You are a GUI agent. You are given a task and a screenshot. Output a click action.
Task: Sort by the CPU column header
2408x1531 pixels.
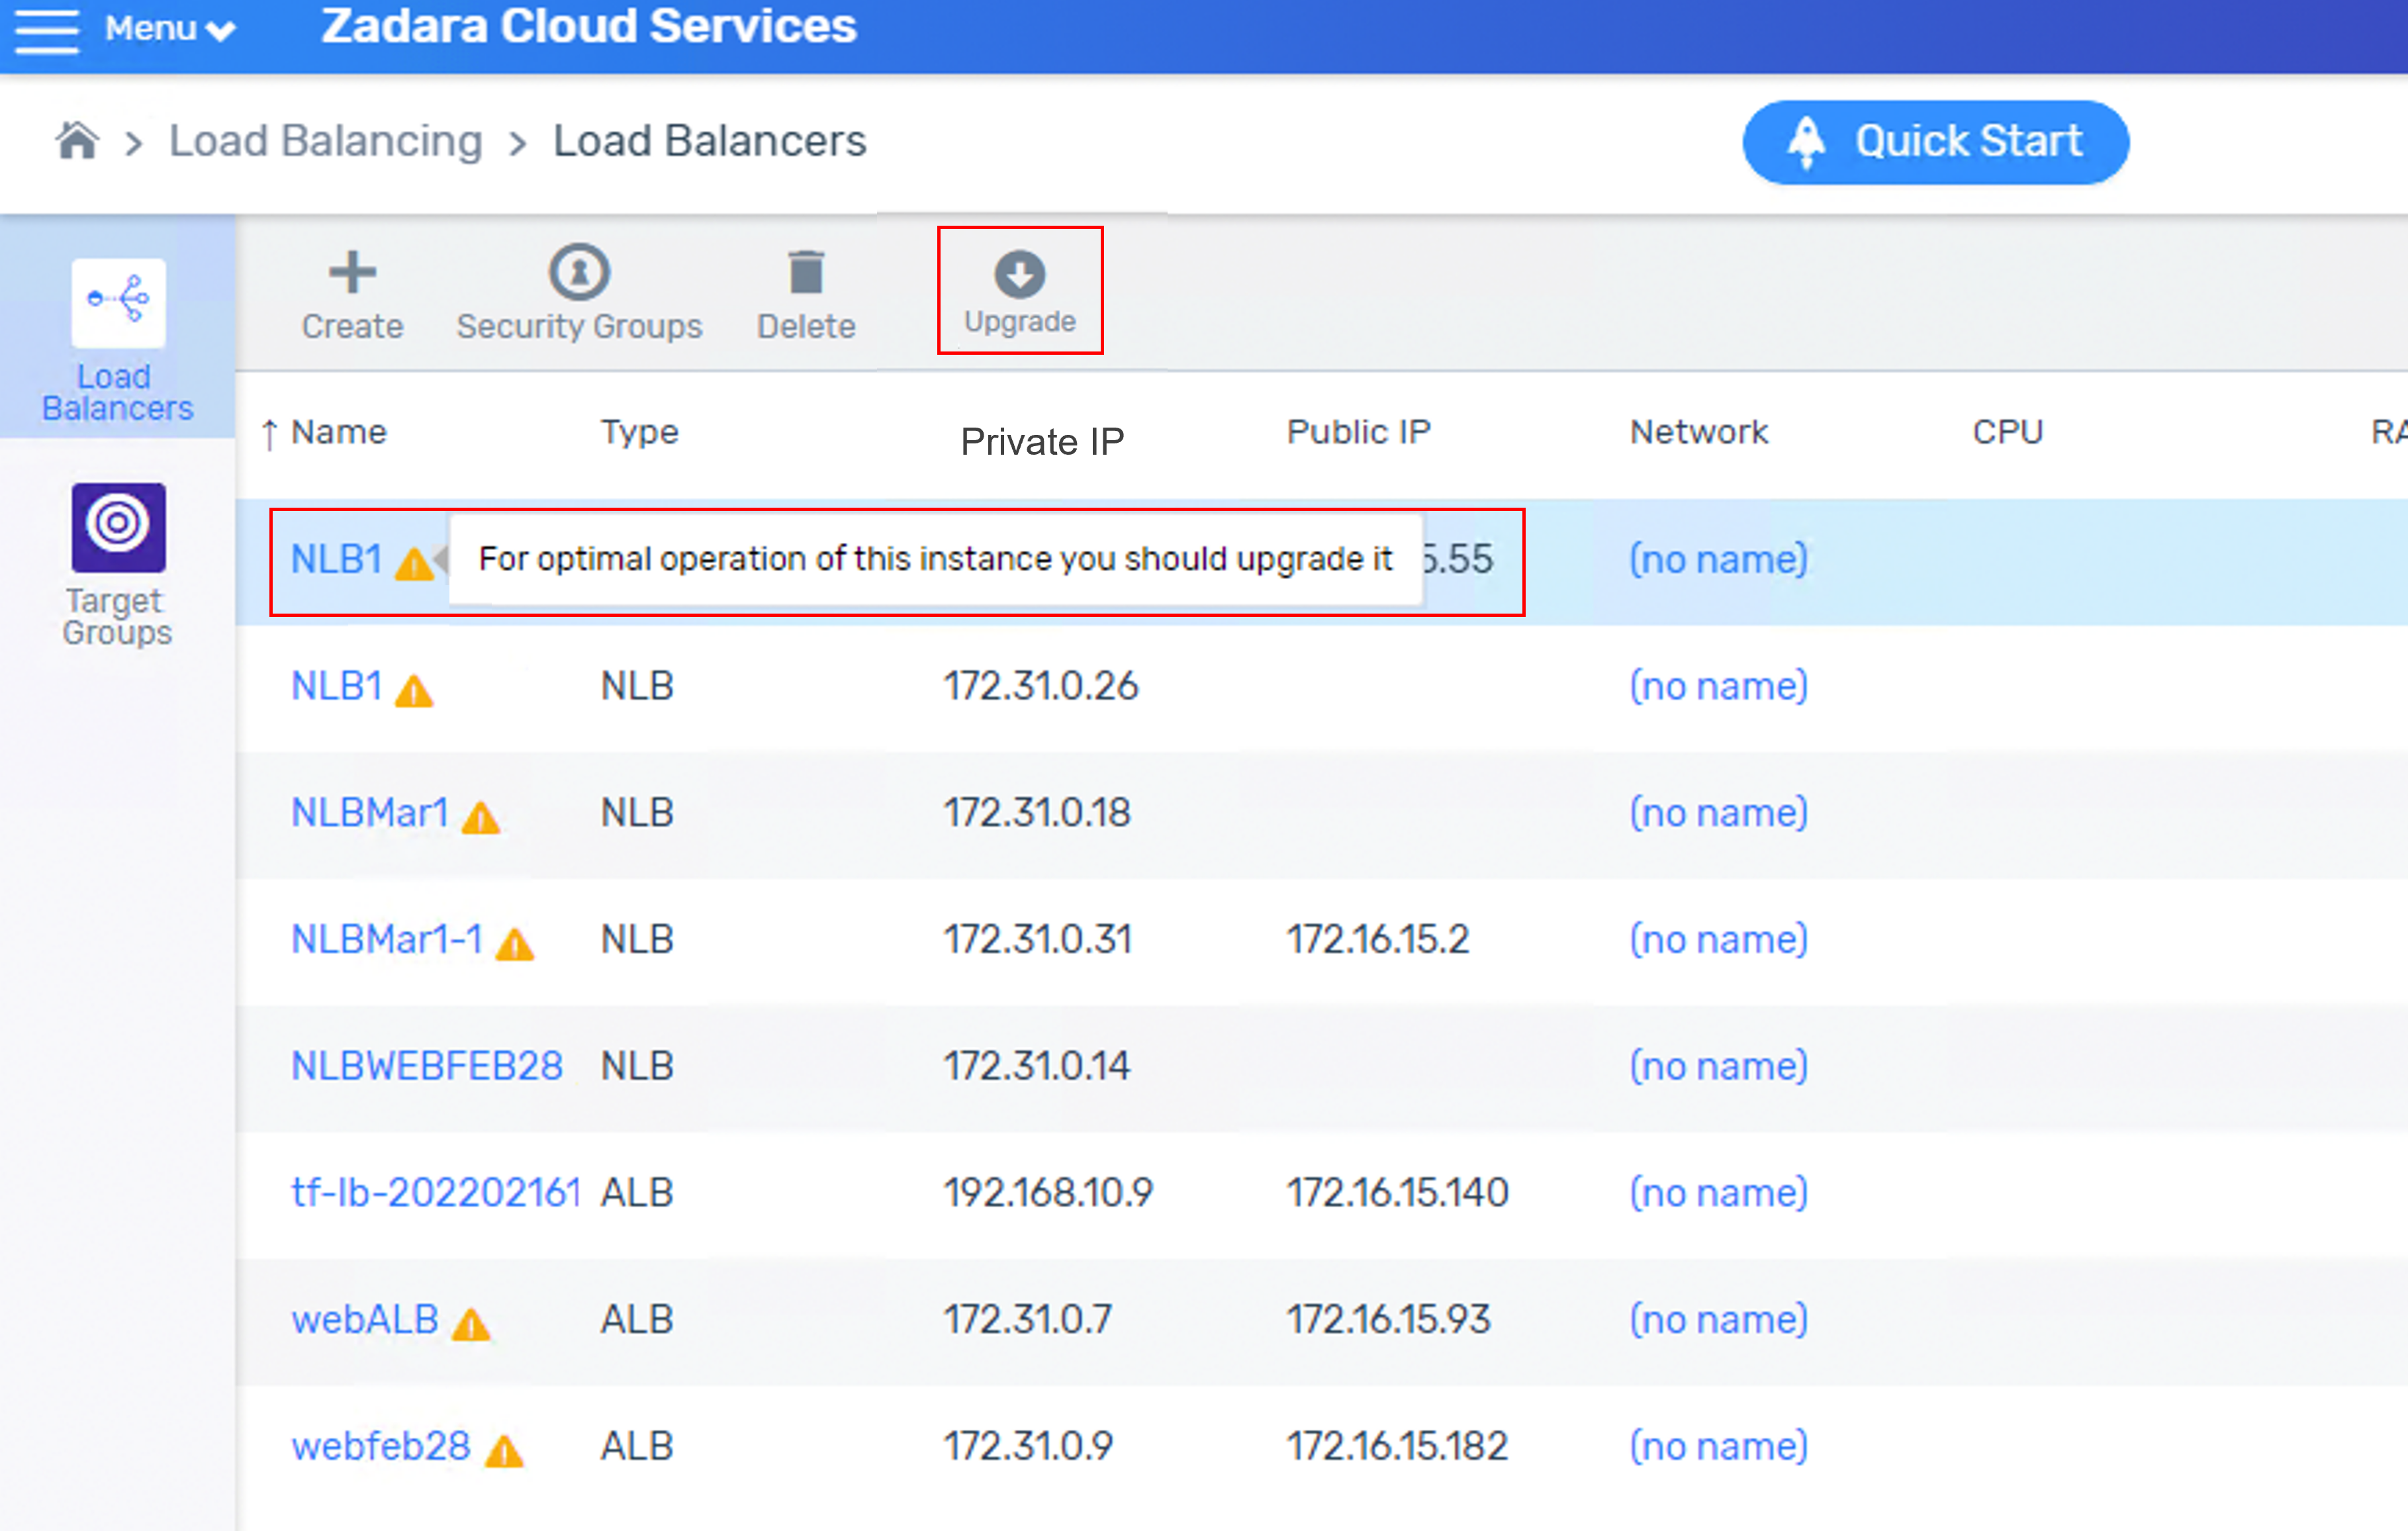[x=2007, y=432]
